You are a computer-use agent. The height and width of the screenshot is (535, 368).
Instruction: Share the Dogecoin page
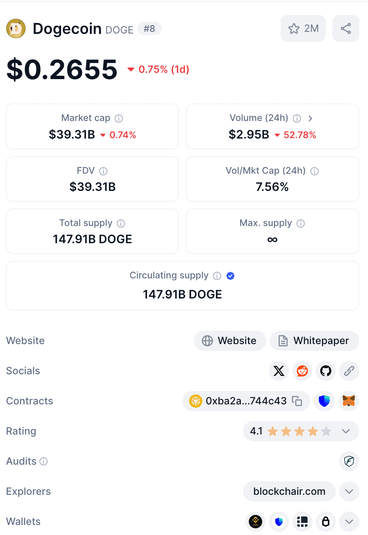[x=345, y=28]
